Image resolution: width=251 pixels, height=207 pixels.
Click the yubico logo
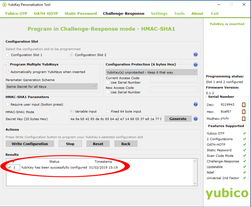(x=227, y=193)
